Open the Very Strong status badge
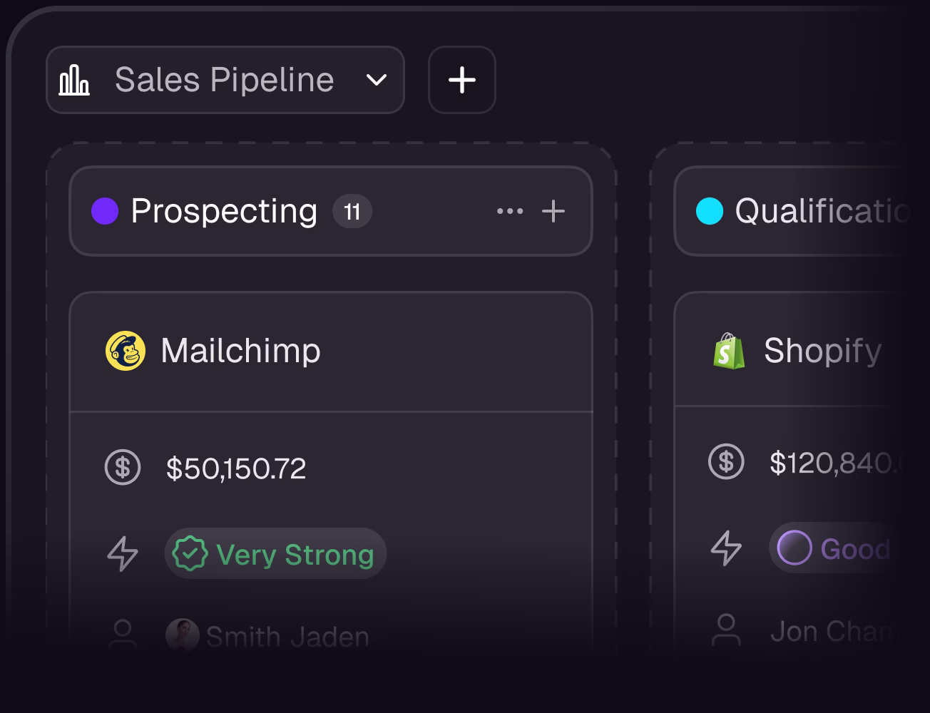 click(x=275, y=554)
